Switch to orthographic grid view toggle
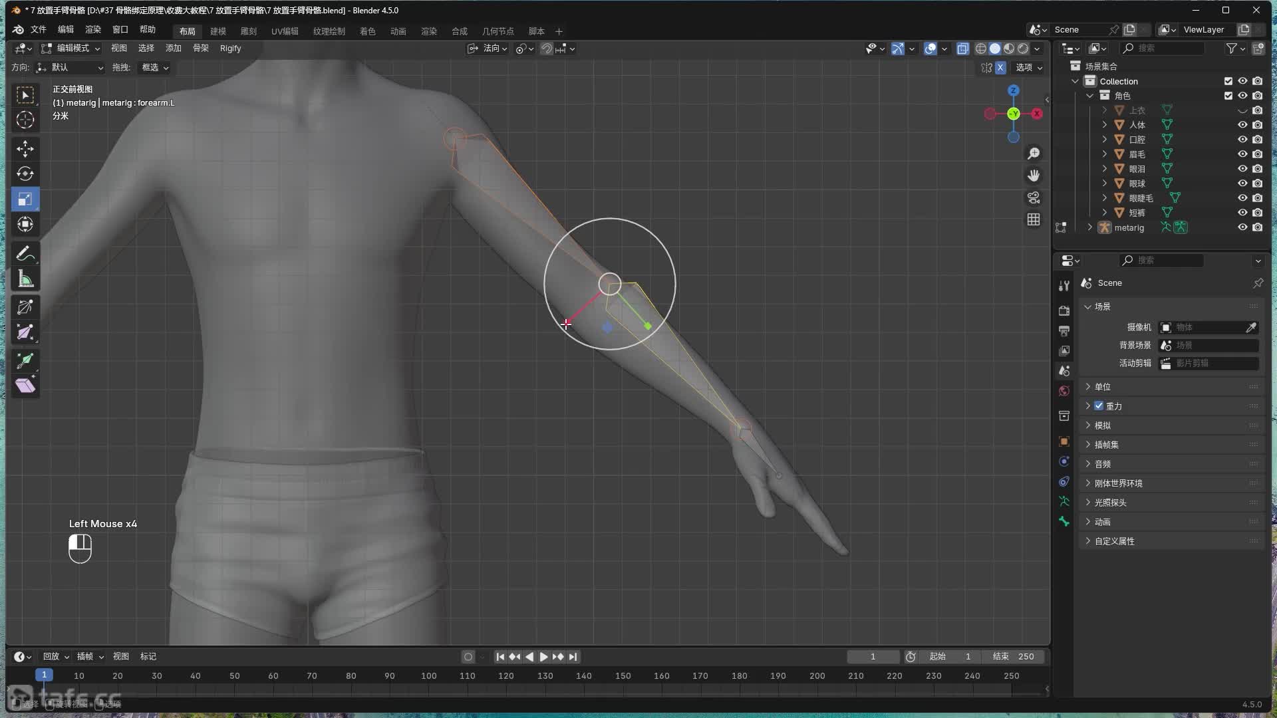This screenshot has height=718, width=1277. [1034, 219]
